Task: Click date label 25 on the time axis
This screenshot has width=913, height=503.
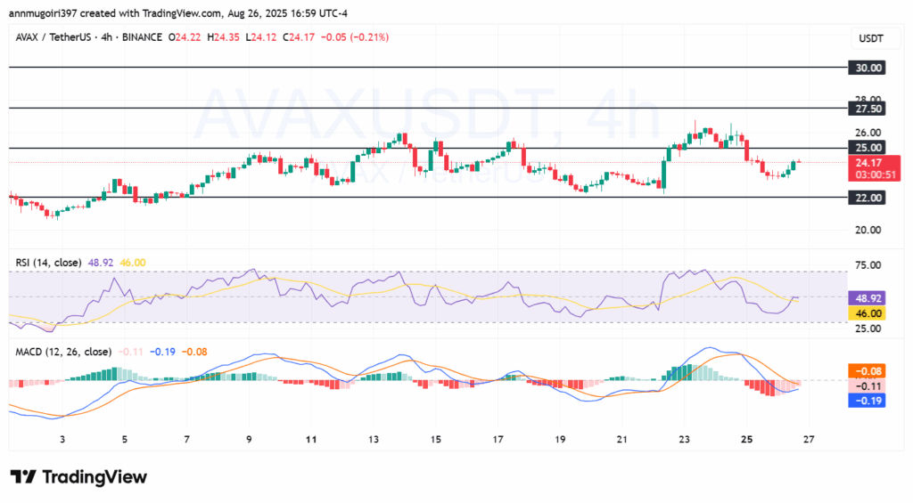Action: 746,440
